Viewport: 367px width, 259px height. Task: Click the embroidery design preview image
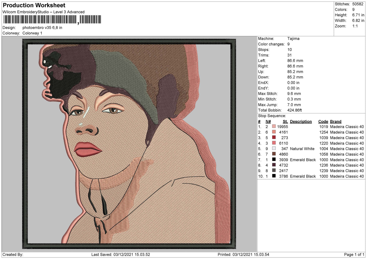[x=129, y=144]
